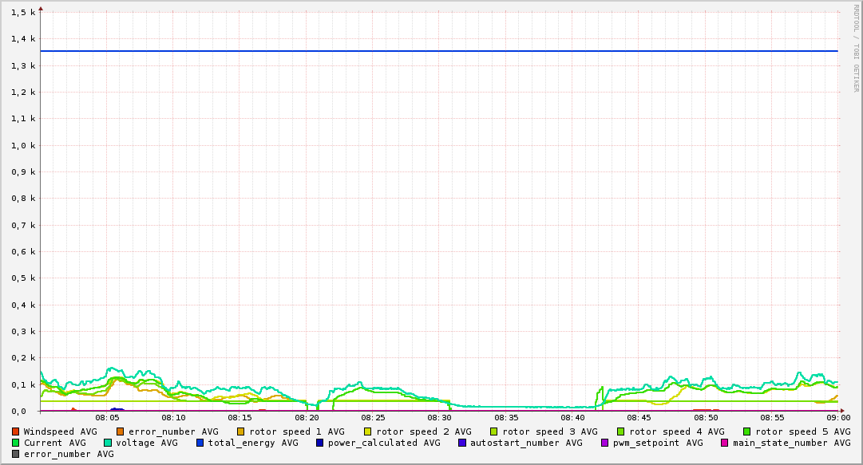Click the 08:45 time axis label
863x465 pixels.
click(639, 418)
